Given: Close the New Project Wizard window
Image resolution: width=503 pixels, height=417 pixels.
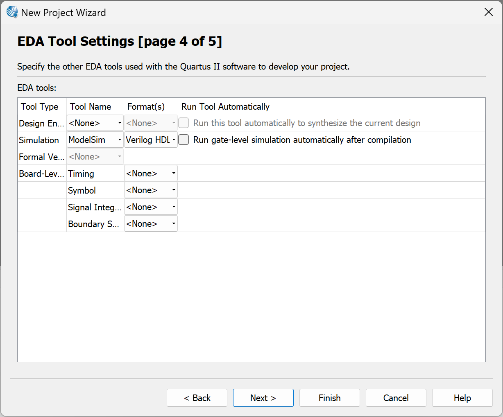Looking at the screenshot, I should click(488, 12).
